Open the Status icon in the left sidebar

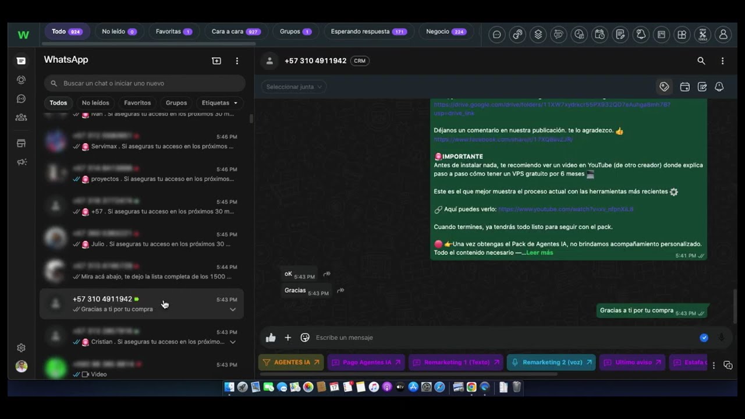[x=21, y=80]
